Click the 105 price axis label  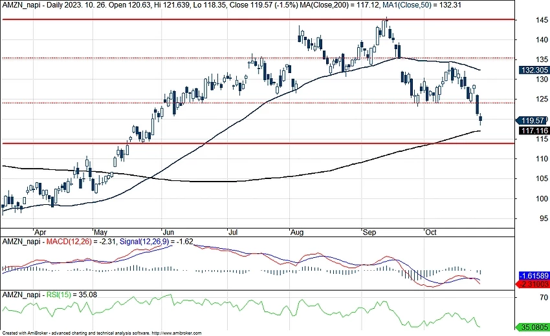542,179
